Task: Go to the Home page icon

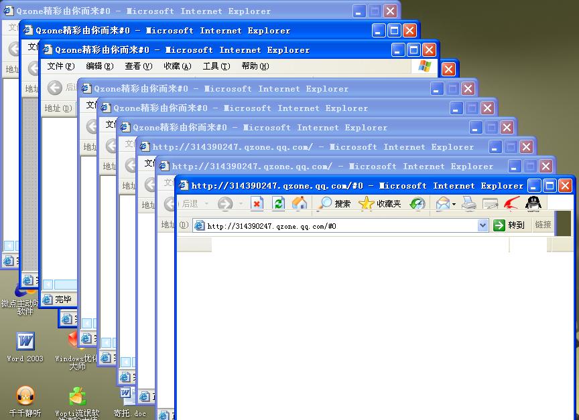Action: tap(300, 203)
